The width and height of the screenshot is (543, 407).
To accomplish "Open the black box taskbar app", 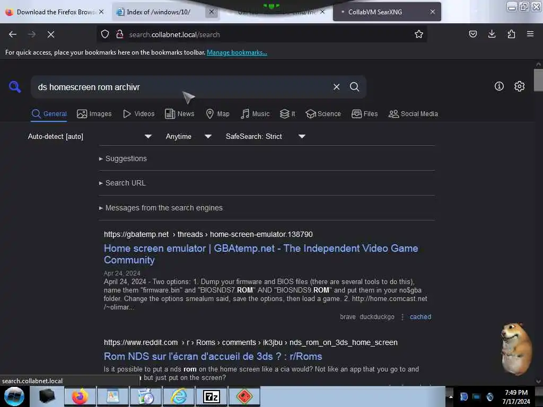I will (47, 396).
